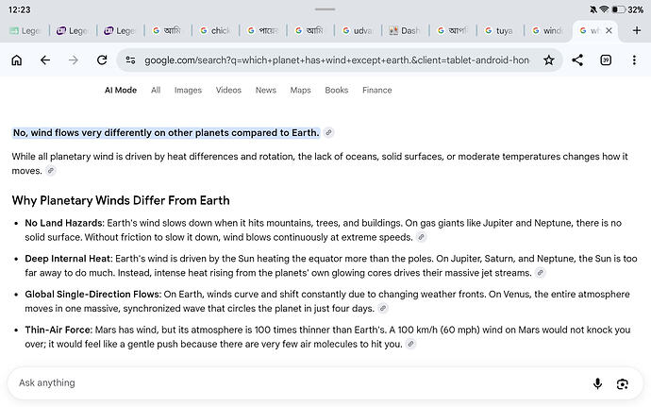Switch to the Images results tab
This screenshot has width=651, height=407.
point(188,90)
